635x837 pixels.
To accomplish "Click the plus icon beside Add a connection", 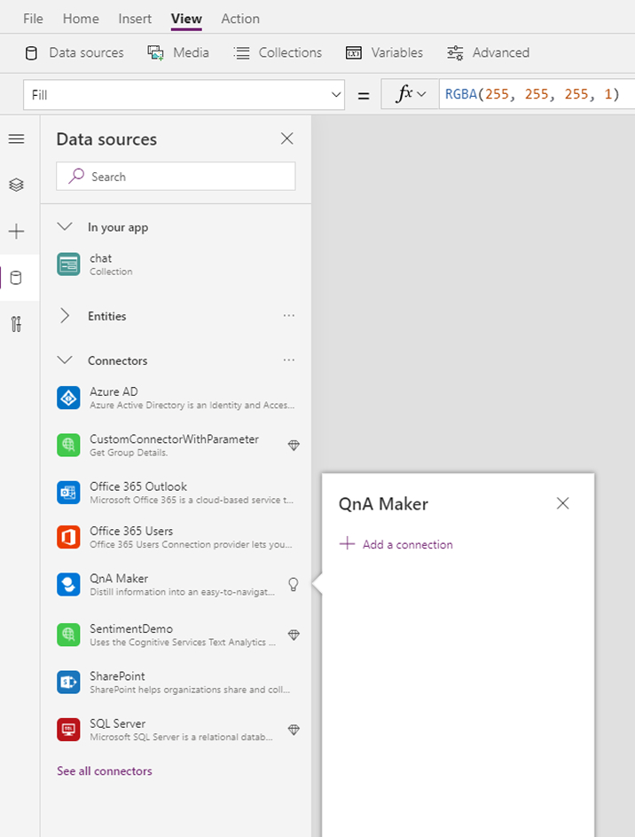I will click(347, 543).
